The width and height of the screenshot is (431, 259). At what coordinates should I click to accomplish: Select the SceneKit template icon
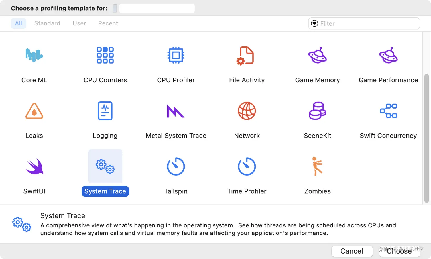[317, 111]
